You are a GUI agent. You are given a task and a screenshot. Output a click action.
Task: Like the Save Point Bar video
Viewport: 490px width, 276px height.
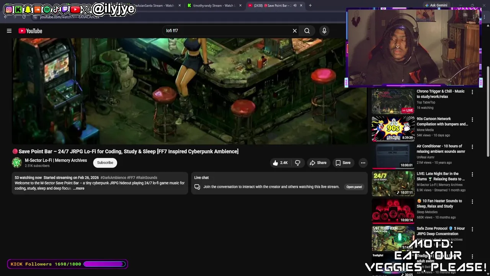pyautogui.click(x=280, y=163)
